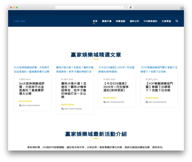
Task: Open 文章專區 menu item
Action: click(166, 21)
